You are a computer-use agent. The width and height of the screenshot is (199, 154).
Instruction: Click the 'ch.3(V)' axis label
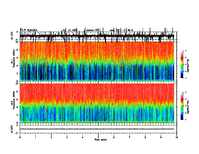12,129
